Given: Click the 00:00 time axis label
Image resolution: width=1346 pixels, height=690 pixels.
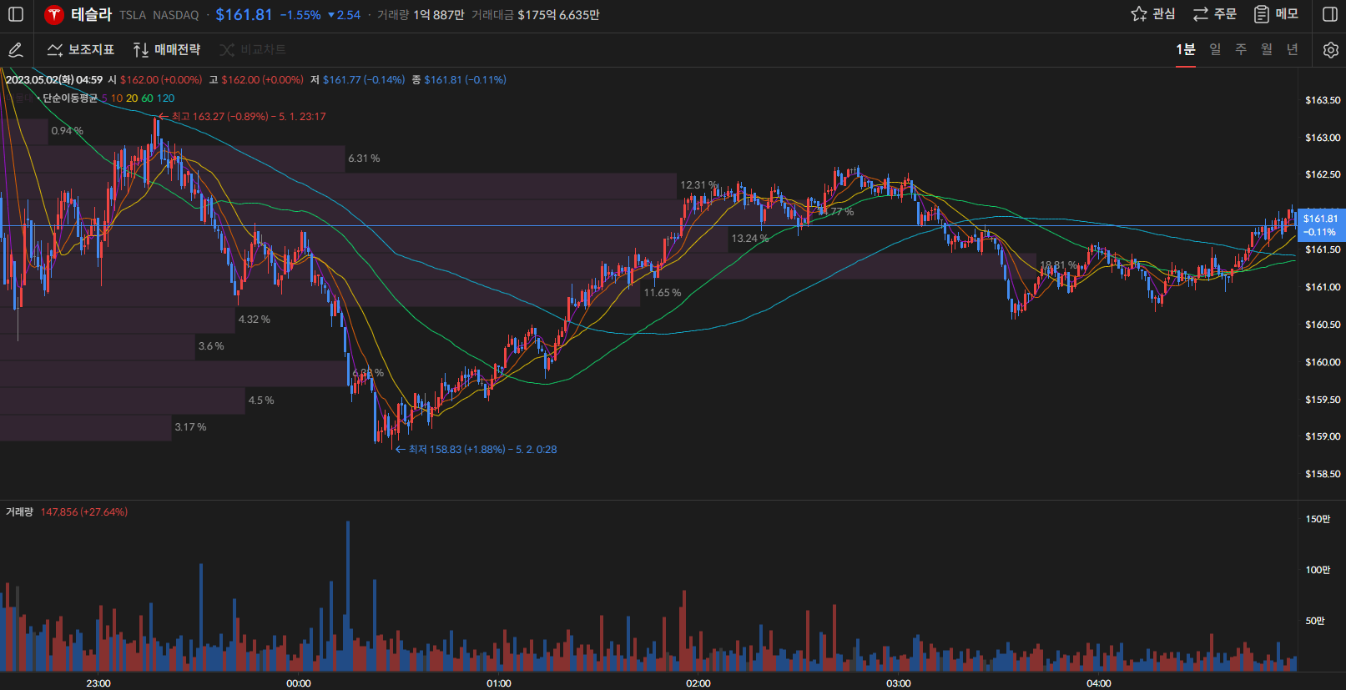Looking at the screenshot, I should (299, 683).
